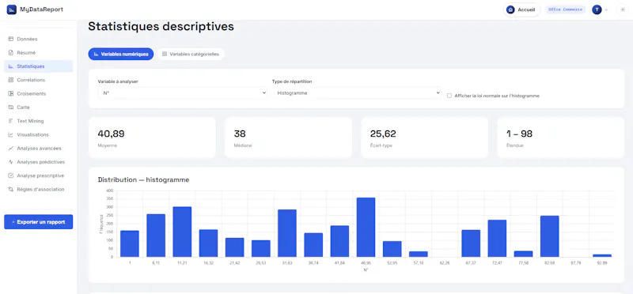This screenshot has width=633, height=294.
Task: Switch to Variables numériques tab
Action: pos(121,54)
